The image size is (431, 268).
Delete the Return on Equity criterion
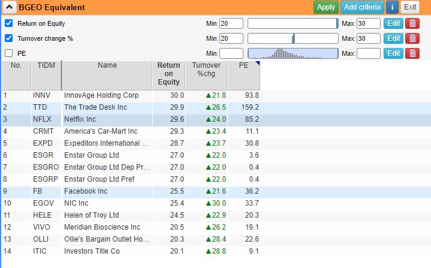[412, 23]
